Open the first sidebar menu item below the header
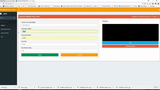 pyautogui.click(x=8, y=25)
